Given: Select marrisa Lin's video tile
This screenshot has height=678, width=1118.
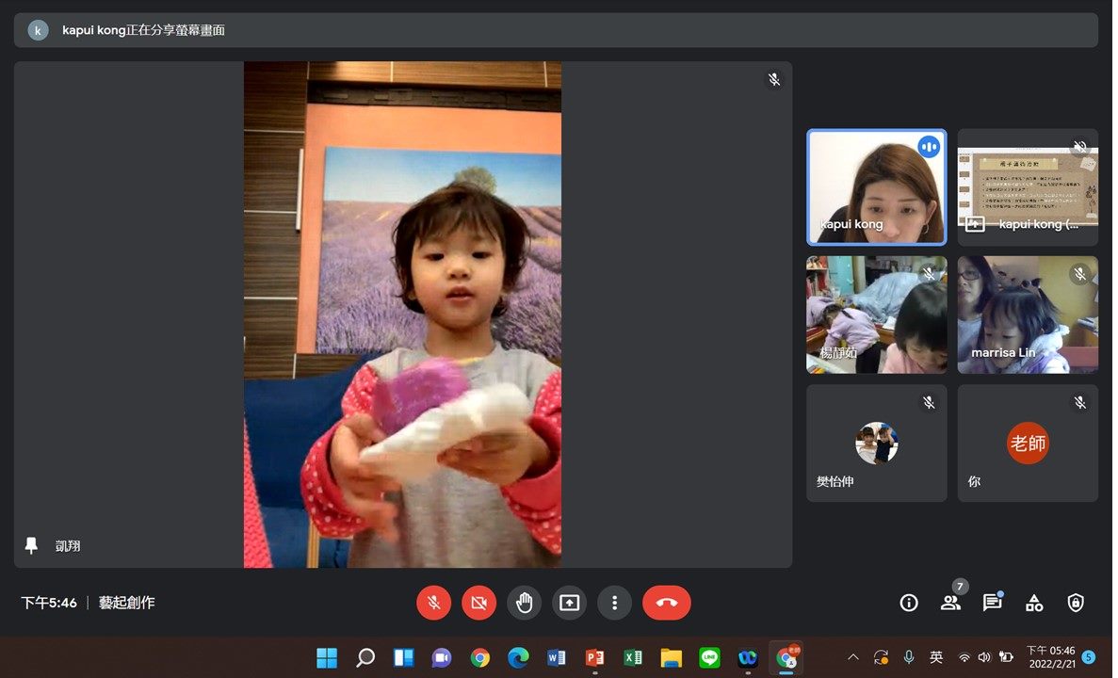Looking at the screenshot, I should [1028, 315].
